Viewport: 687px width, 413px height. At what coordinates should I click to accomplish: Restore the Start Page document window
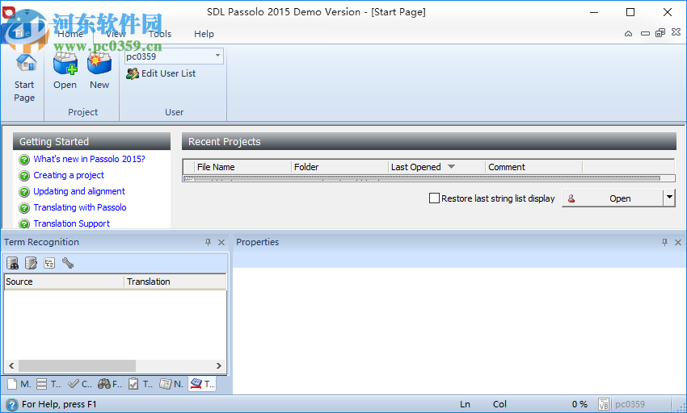pyautogui.click(x=660, y=33)
